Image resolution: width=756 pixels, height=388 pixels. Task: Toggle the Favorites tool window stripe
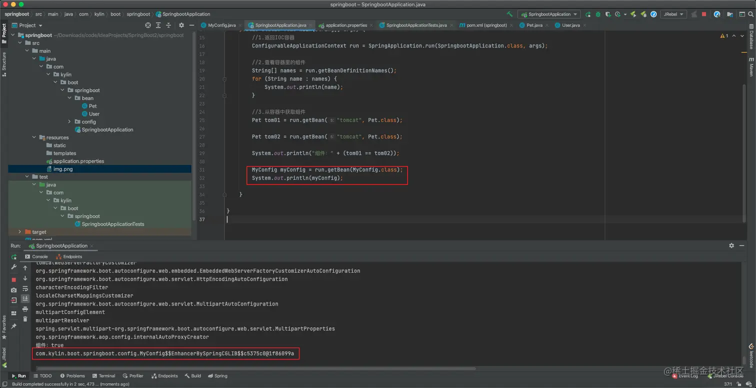4,327
